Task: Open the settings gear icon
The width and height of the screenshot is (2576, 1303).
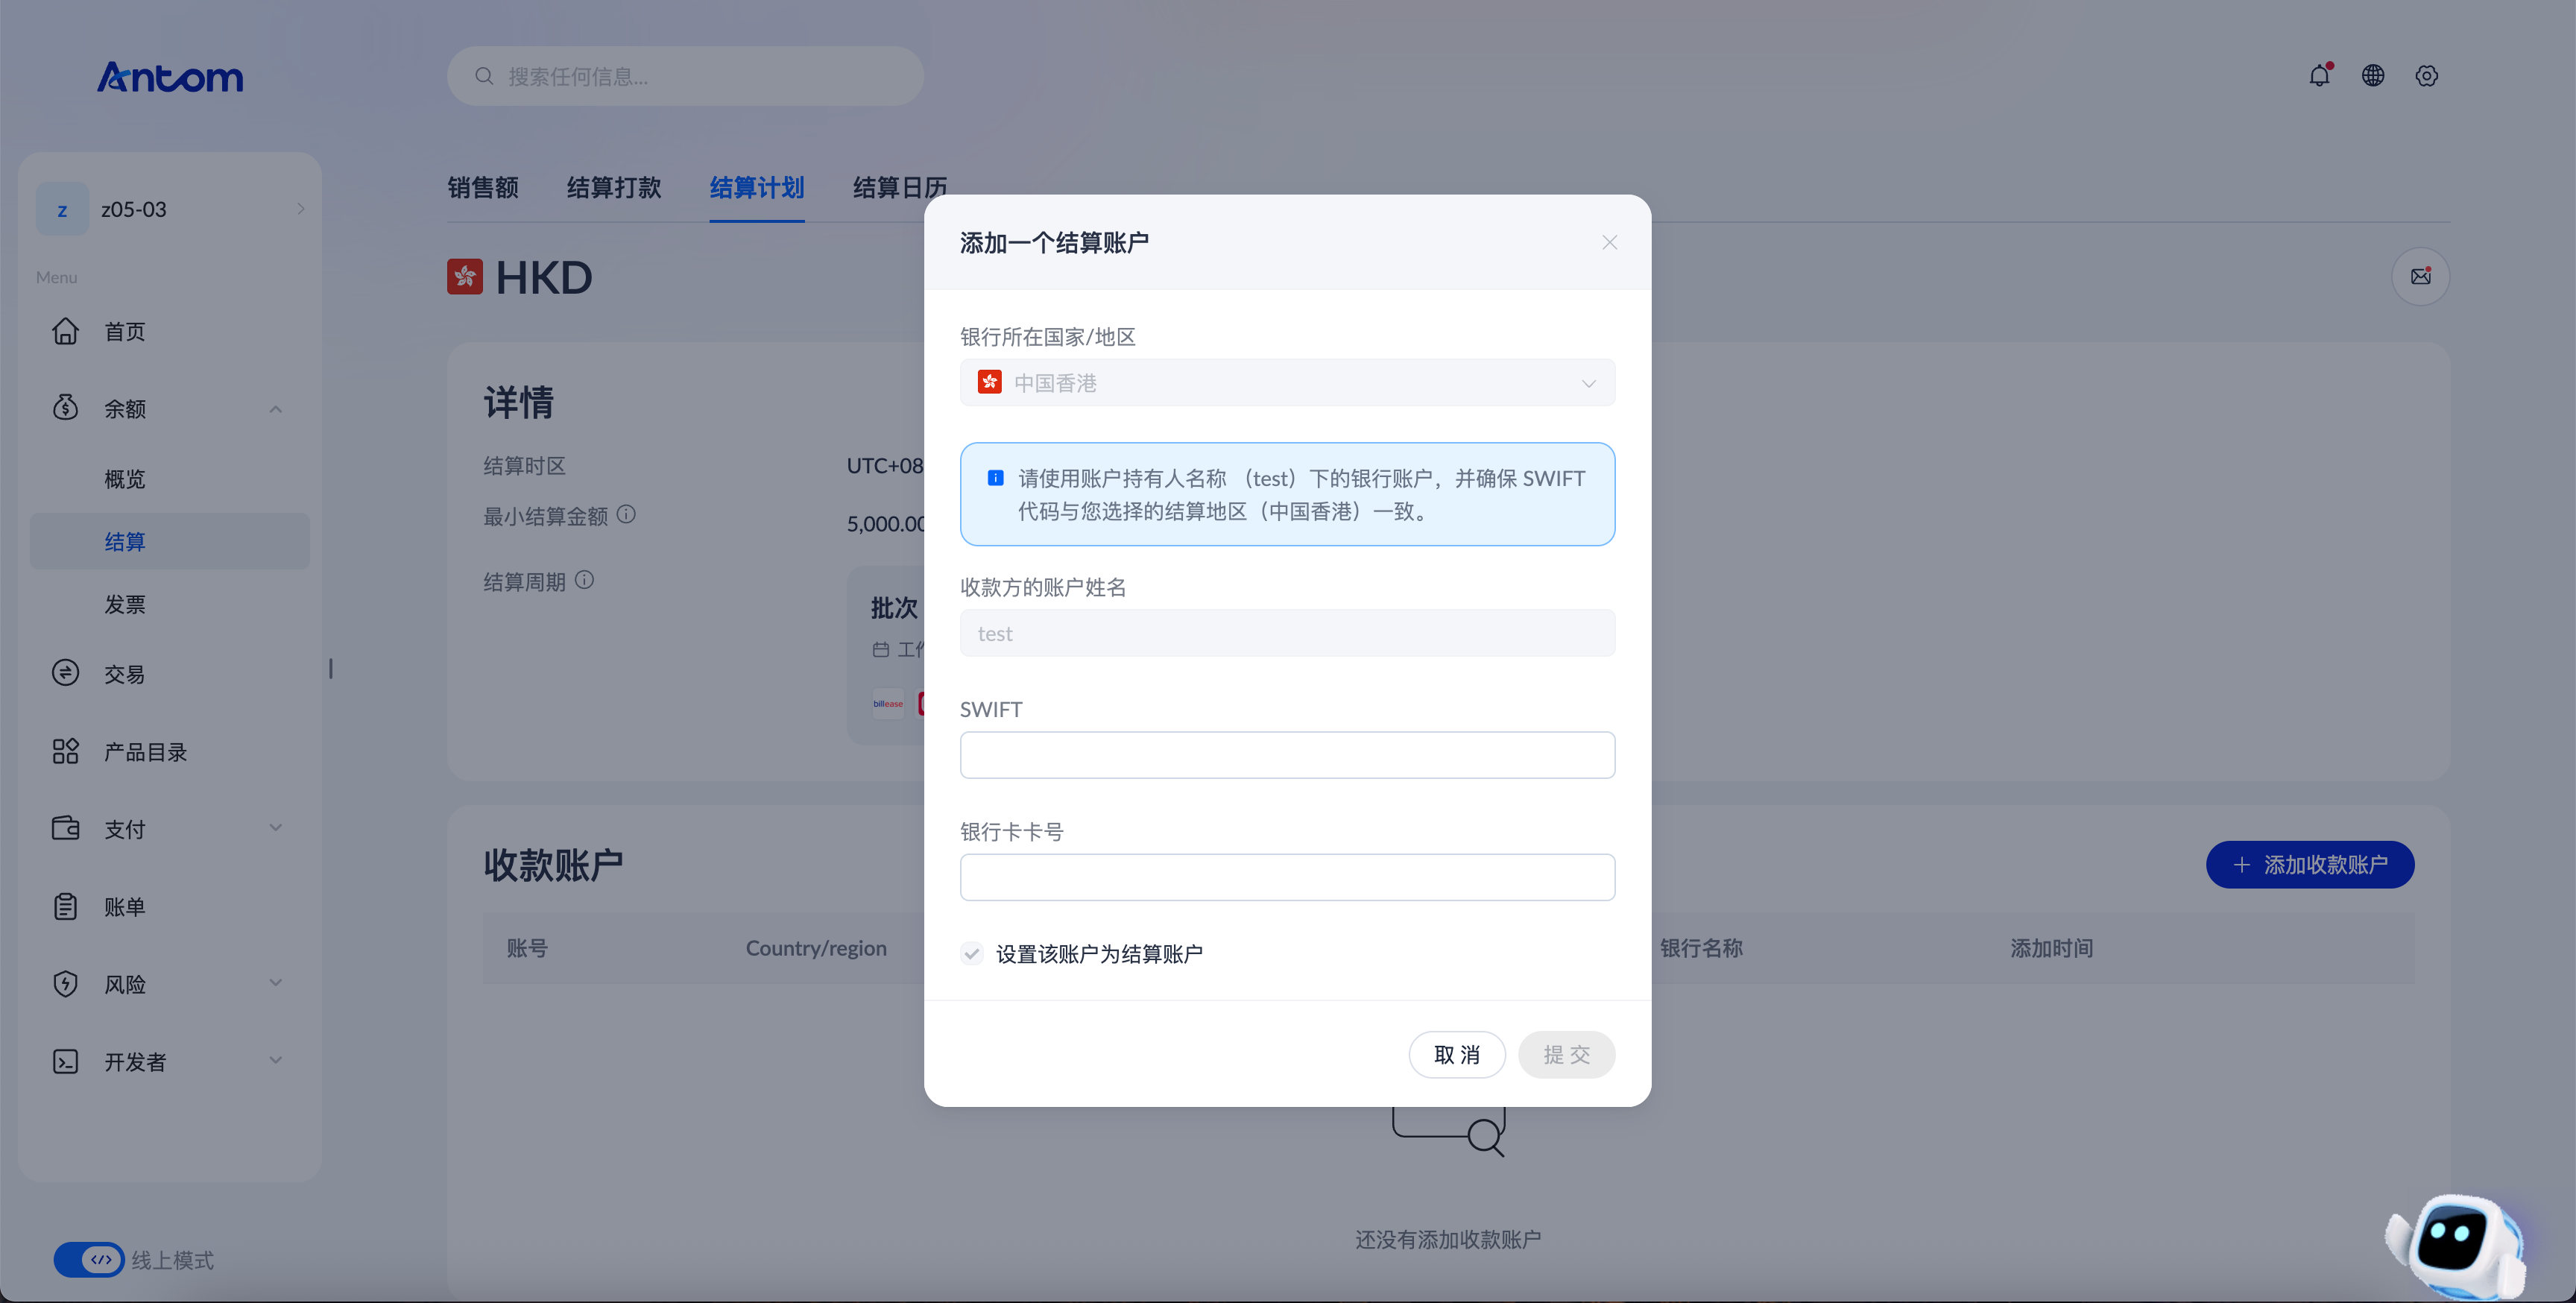Action: 2427,76
